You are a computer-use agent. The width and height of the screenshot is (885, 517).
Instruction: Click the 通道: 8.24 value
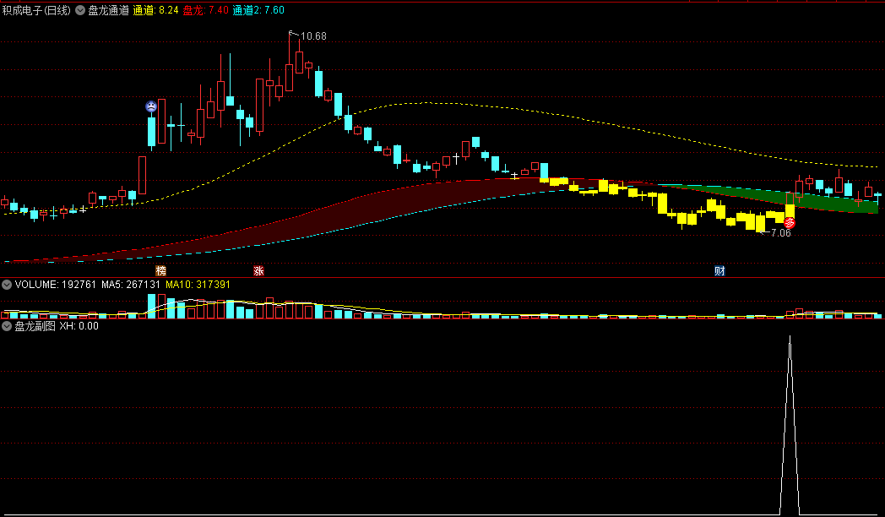tap(155, 10)
